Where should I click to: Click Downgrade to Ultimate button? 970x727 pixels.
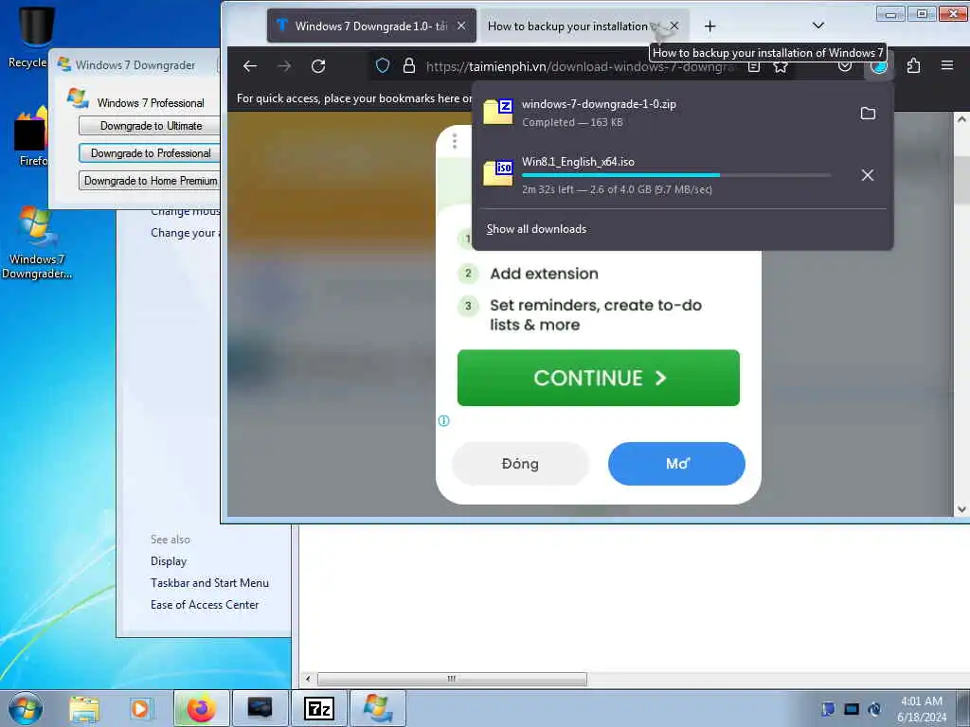(150, 126)
